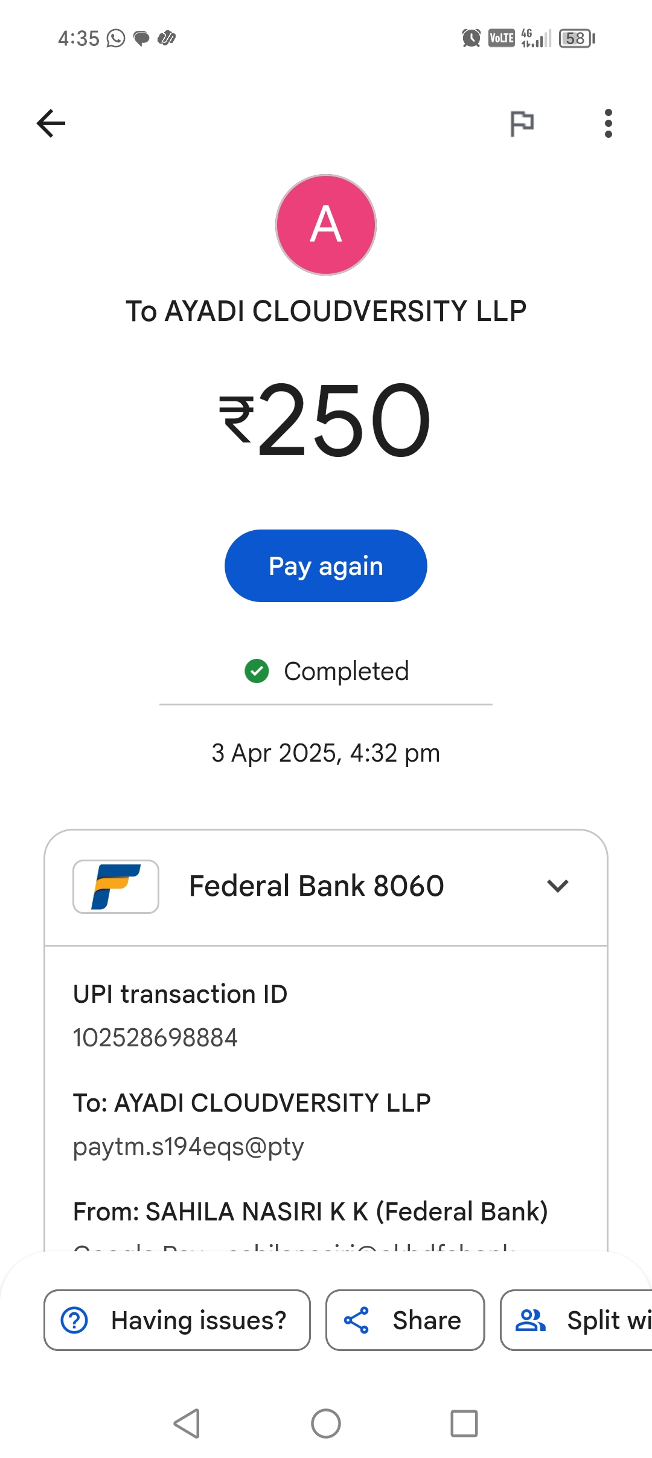Tap the Having issues? button
This screenshot has width=652, height=1458.
click(x=177, y=1320)
